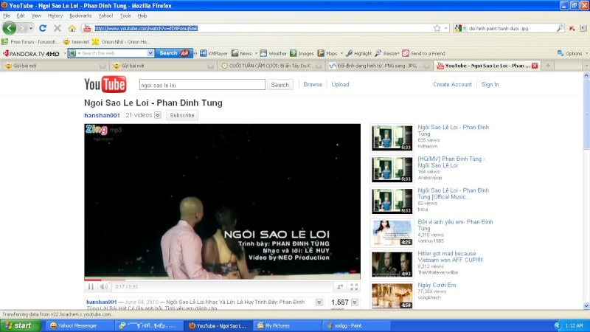590x332 pixels.
Task: Click the YouTube search input field
Action: (x=202, y=85)
